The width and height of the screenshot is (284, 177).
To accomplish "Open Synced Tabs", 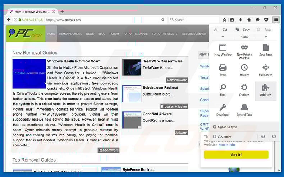I will pos(244,110).
